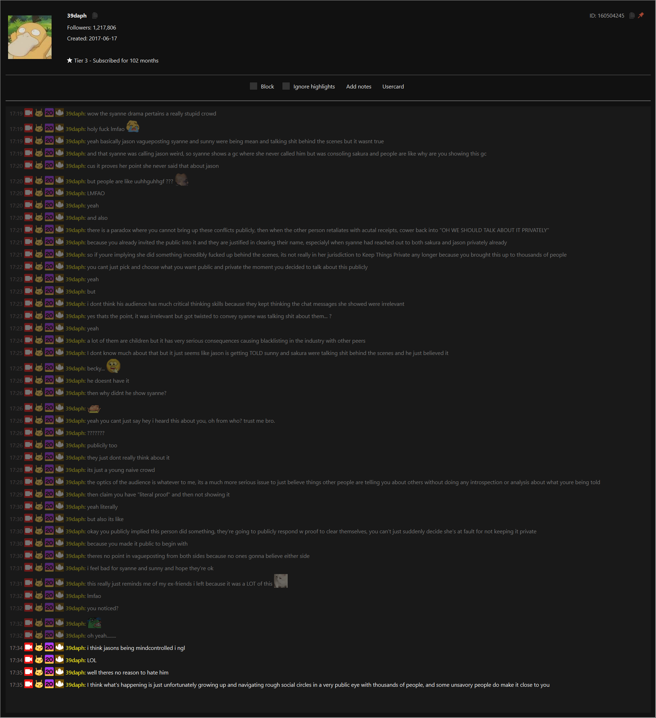Click broadcaster badge on 'wow the syanne drama' message
Screen dimensions: 656x718
29,113
